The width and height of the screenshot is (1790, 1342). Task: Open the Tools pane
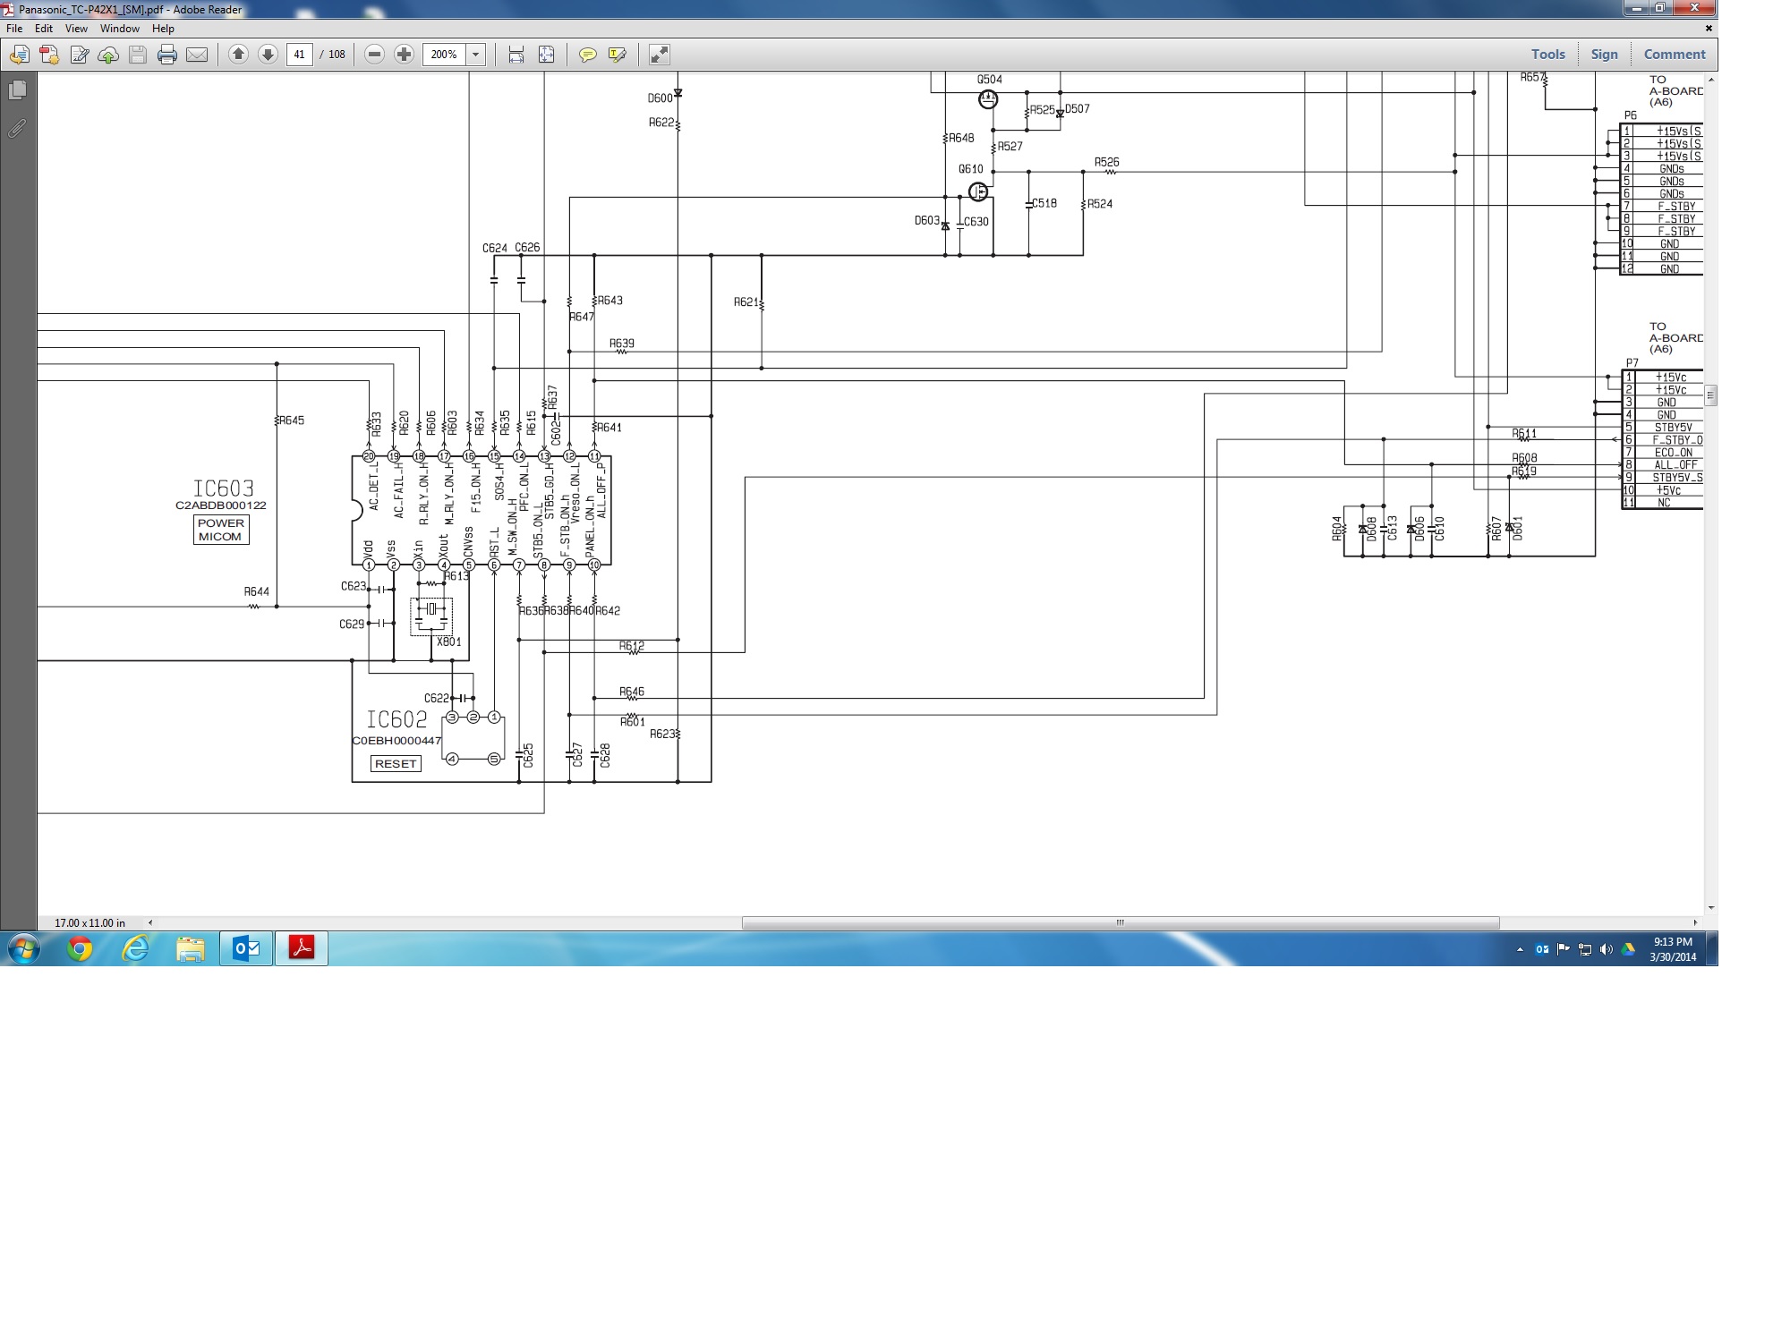pyautogui.click(x=1547, y=55)
